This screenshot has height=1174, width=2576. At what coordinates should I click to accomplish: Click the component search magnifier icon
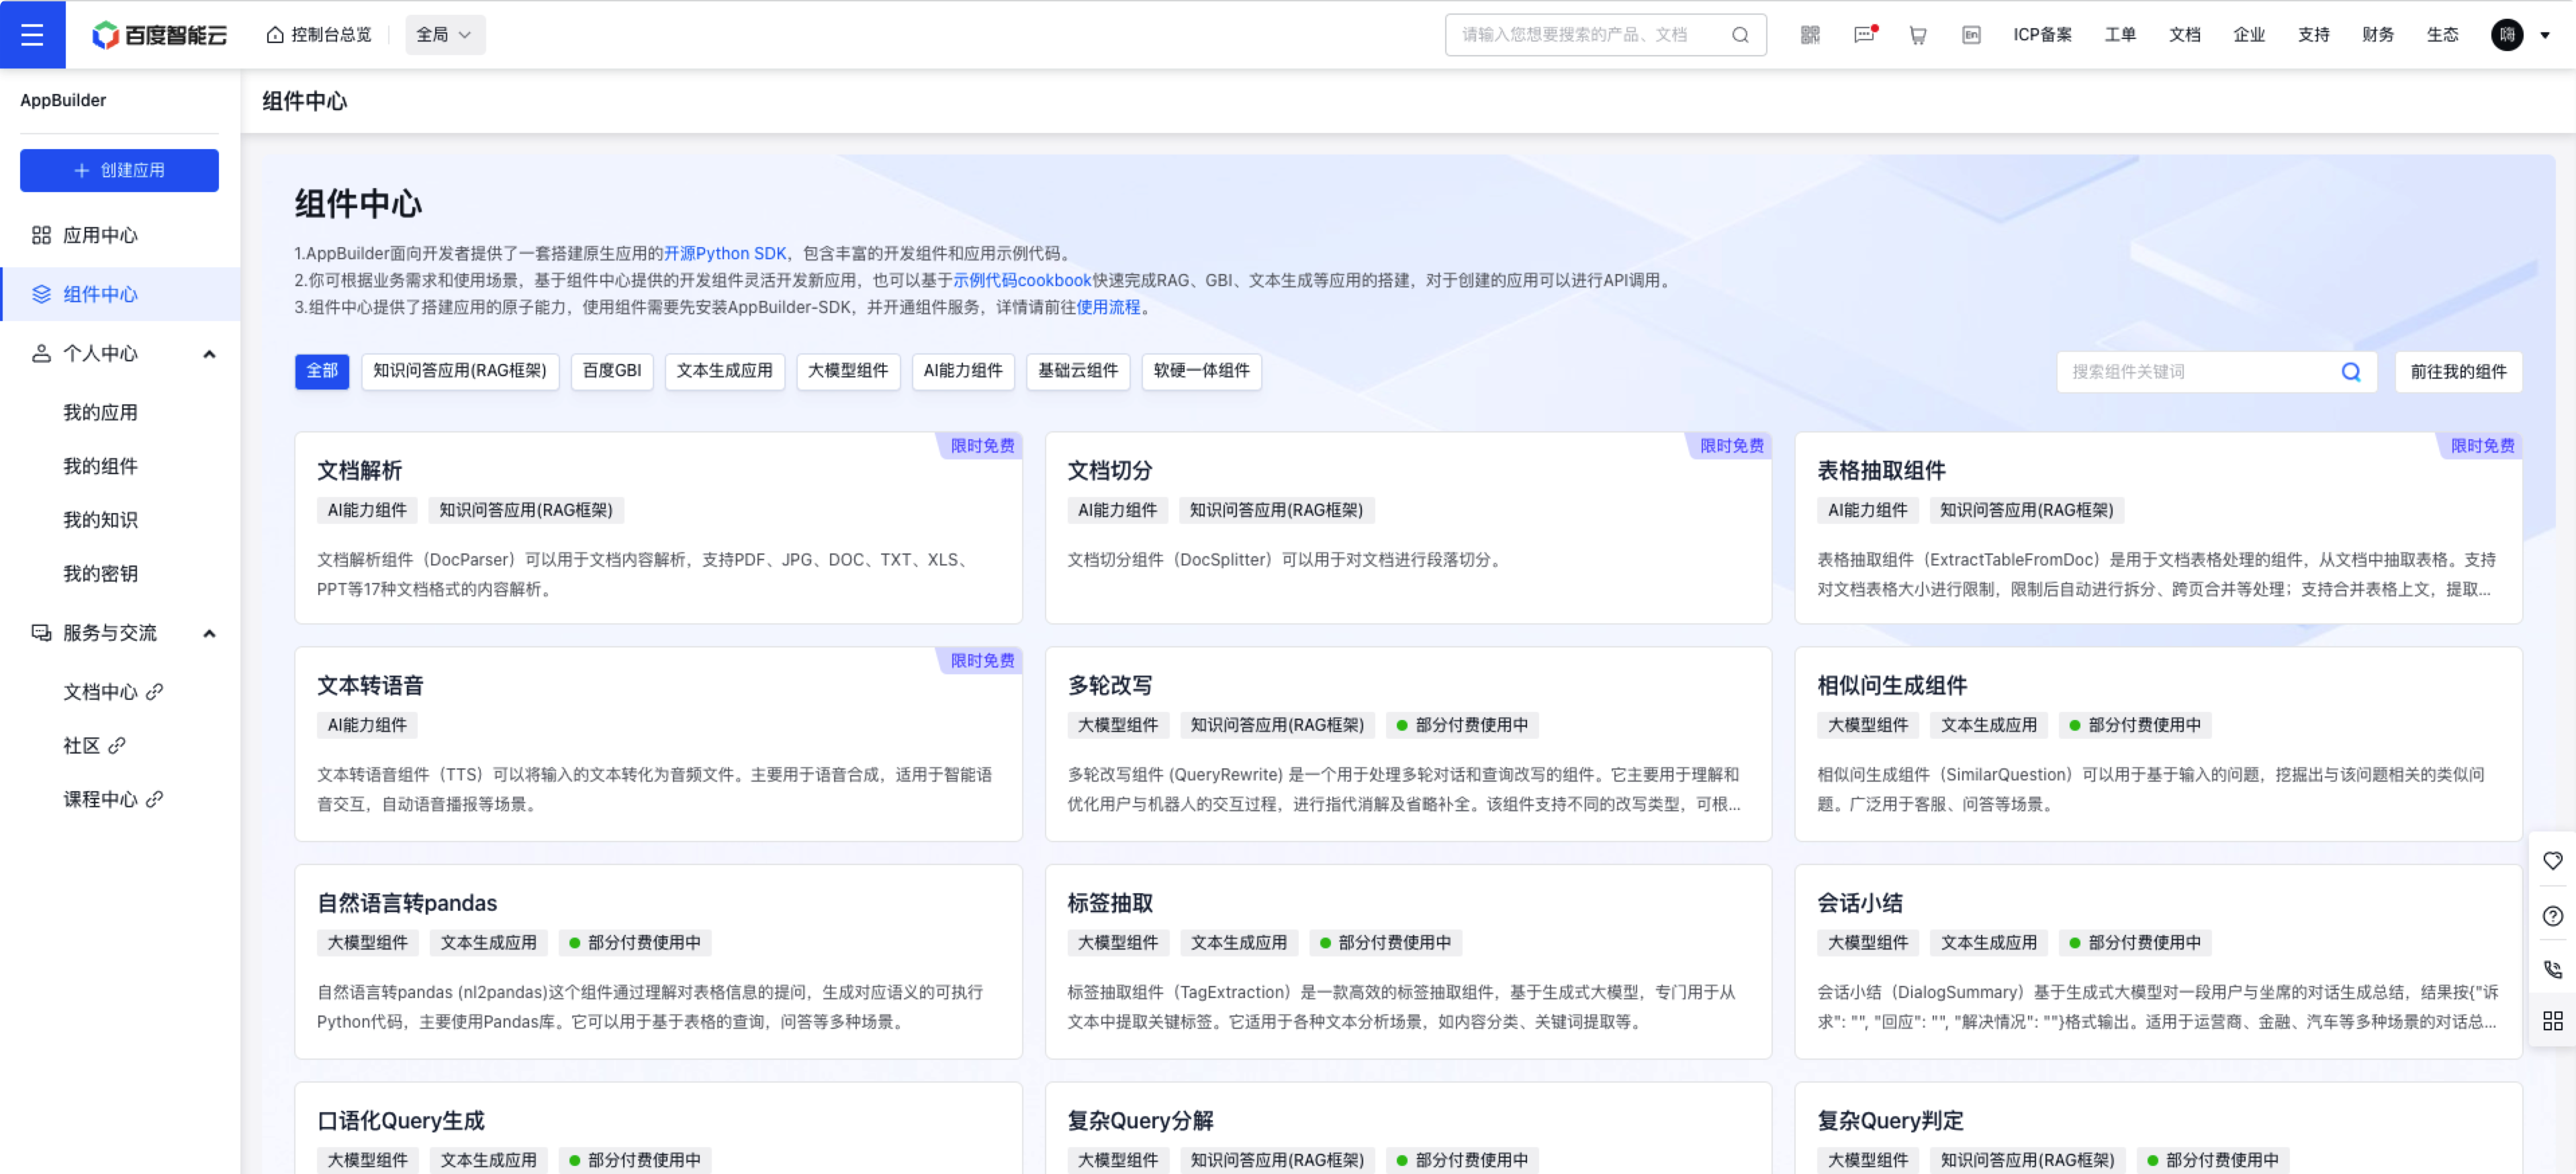click(x=2351, y=372)
